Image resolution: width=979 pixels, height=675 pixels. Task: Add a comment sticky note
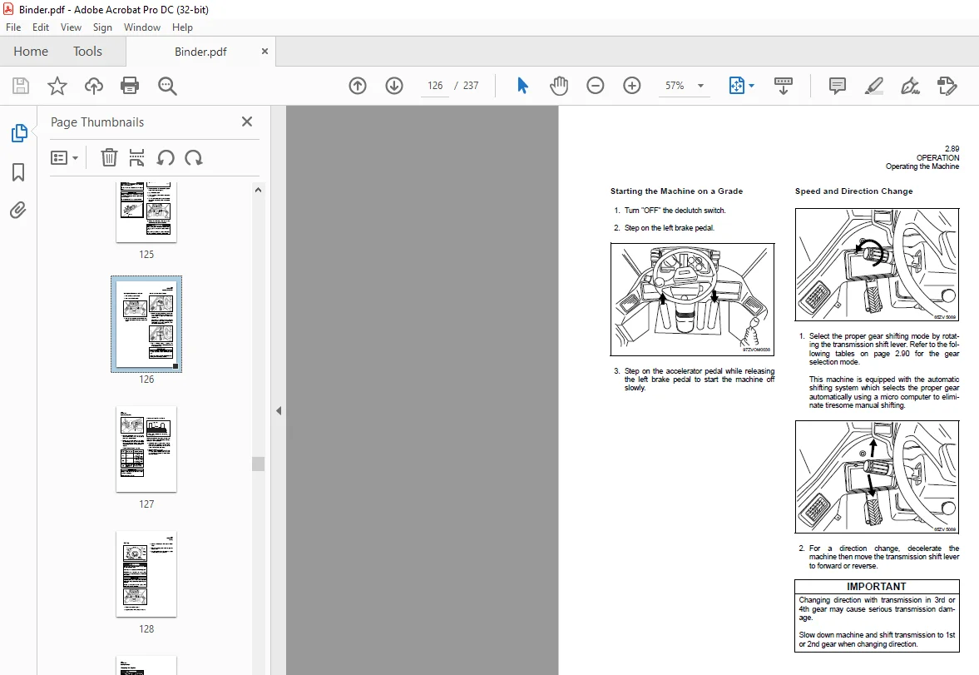pyautogui.click(x=838, y=86)
